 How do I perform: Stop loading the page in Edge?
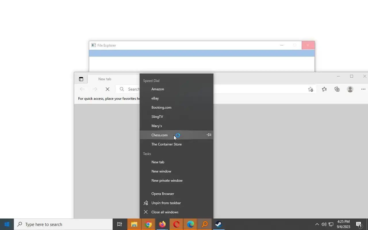point(108,89)
